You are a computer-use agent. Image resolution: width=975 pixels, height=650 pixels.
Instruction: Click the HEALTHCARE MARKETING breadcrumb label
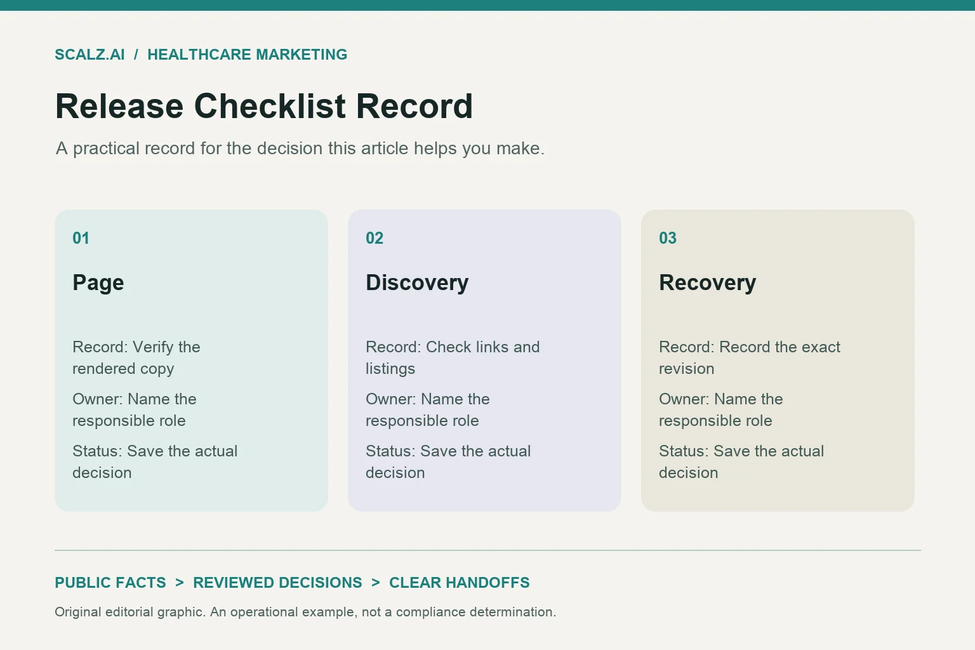[247, 55]
